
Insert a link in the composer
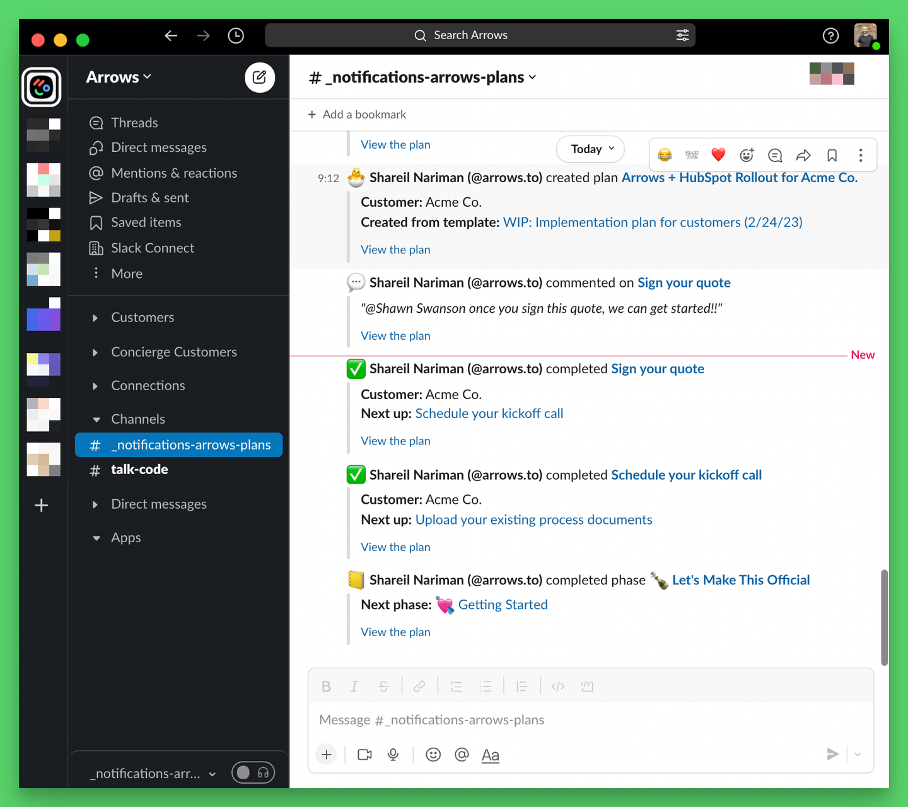coord(419,687)
